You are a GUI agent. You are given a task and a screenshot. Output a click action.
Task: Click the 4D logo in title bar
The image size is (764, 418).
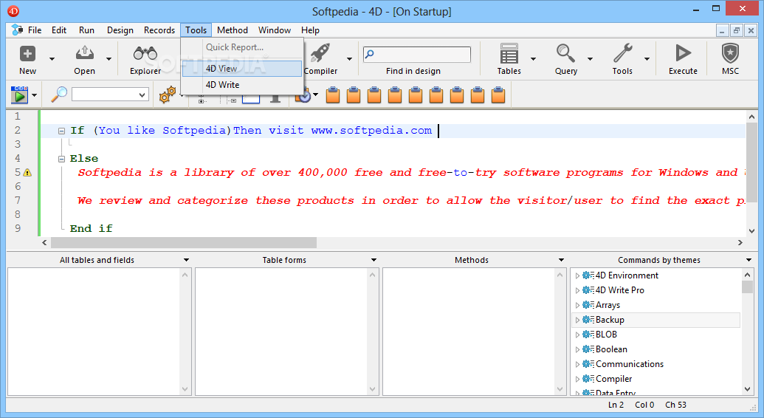(13, 11)
